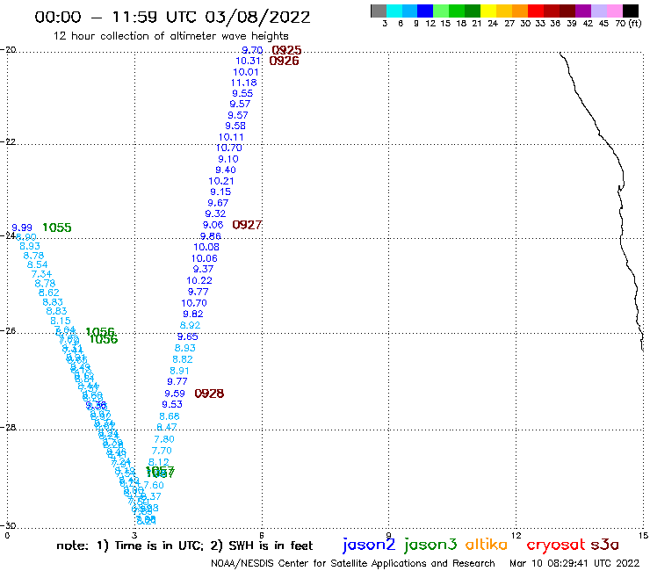The image size is (650, 571).
Task: Click the 9.82 wave height value
Action: [x=193, y=314]
